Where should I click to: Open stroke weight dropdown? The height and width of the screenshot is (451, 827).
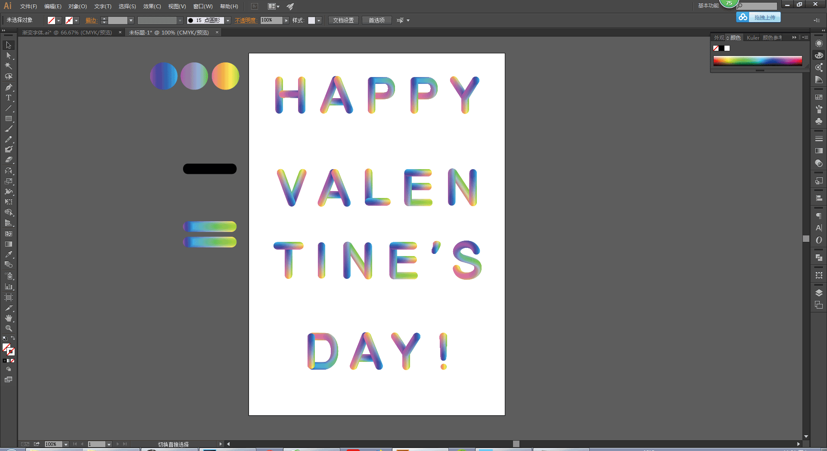(x=131, y=21)
